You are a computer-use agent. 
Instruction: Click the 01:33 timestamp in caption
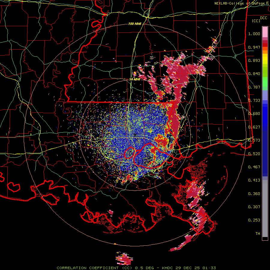click(209, 268)
